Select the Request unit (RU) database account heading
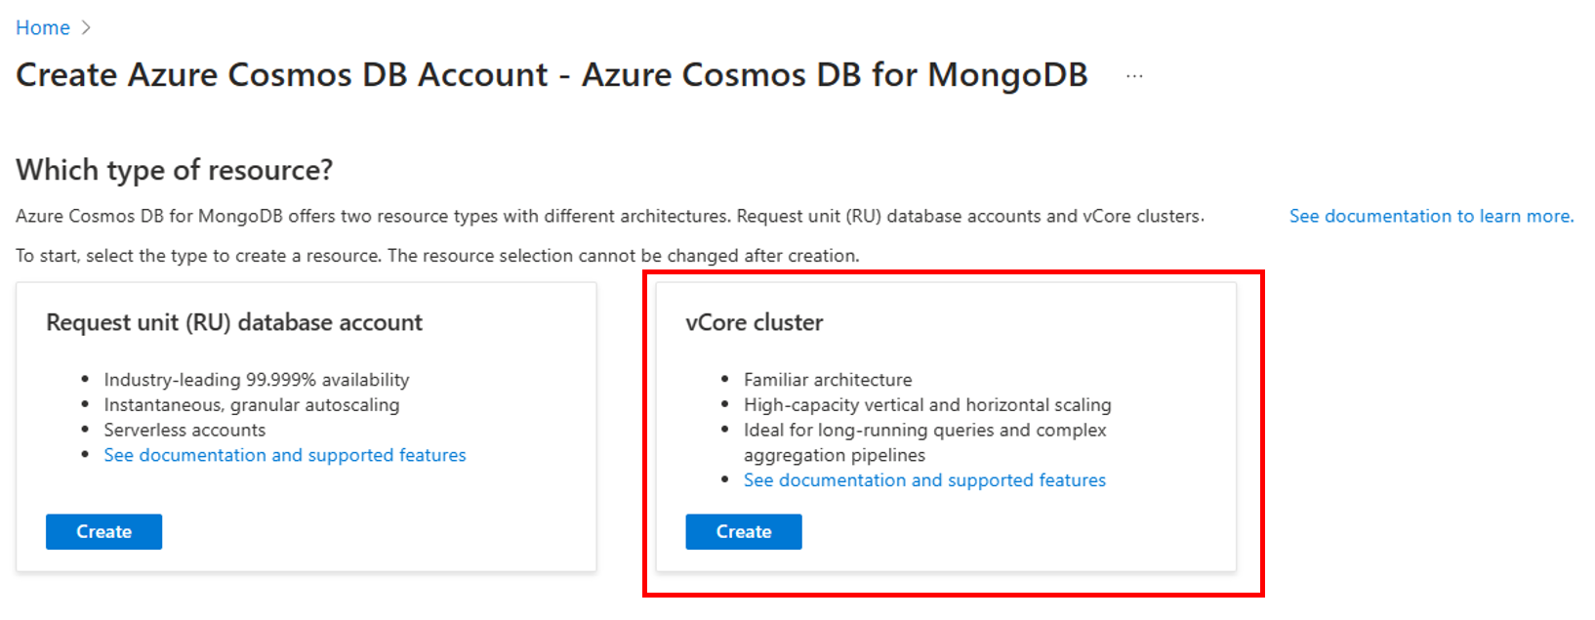The width and height of the screenshot is (1595, 620). 234,322
